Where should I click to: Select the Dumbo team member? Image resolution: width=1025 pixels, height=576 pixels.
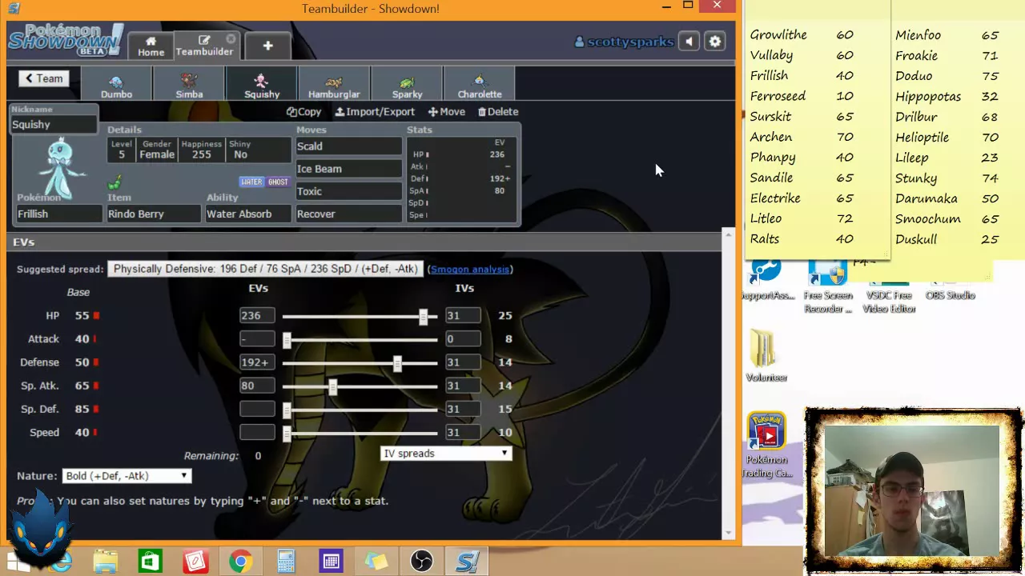[x=116, y=86]
